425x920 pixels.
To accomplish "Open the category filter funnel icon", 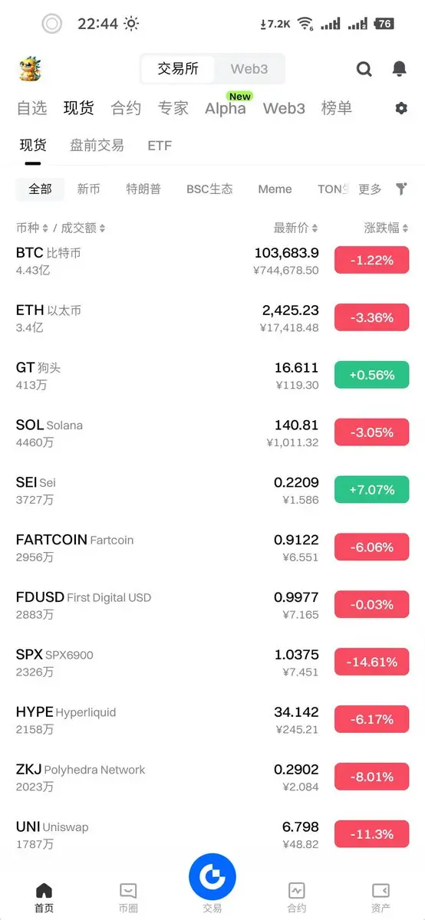I will pos(401,189).
